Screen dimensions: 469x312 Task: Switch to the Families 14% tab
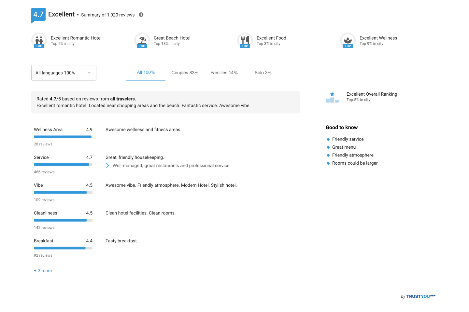(x=224, y=73)
